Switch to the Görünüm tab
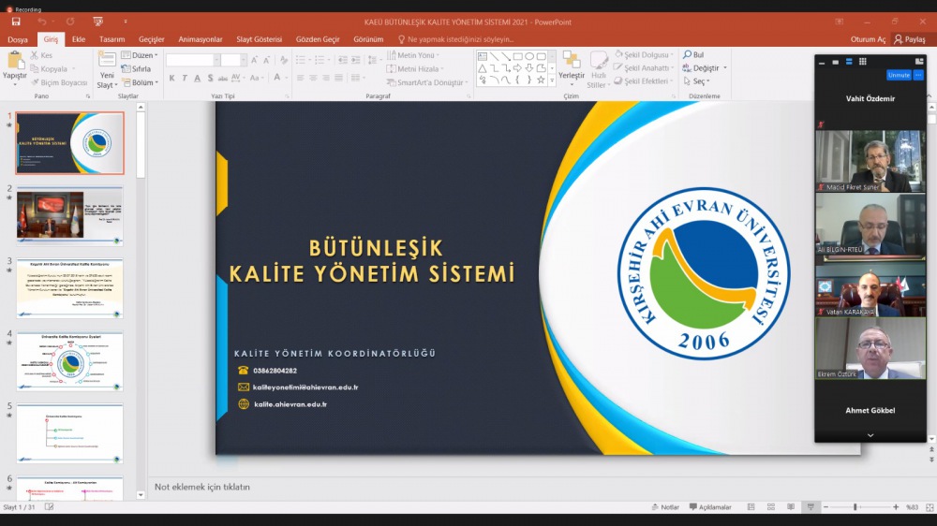This screenshot has height=526, width=937. pos(368,39)
